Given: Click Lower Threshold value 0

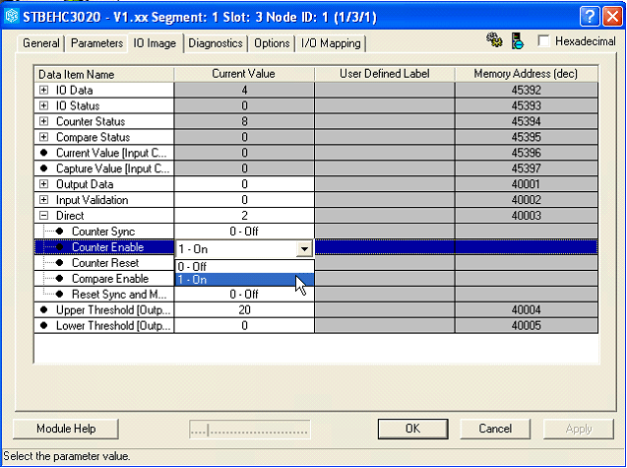Looking at the screenshot, I should pyautogui.click(x=244, y=325).
